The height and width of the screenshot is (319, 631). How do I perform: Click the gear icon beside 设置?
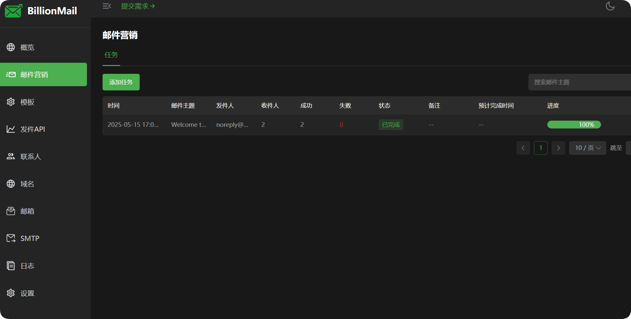(11, 293)
